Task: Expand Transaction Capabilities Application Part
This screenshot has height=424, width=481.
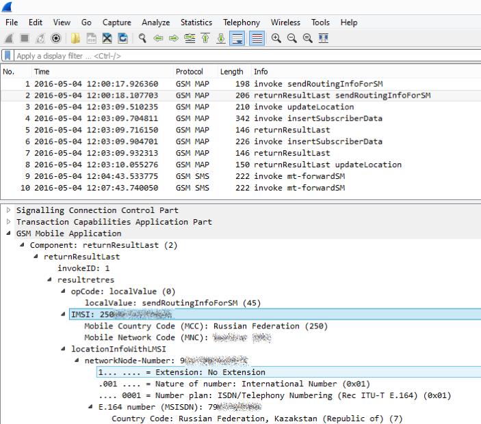Action: [x=9, y=221]
